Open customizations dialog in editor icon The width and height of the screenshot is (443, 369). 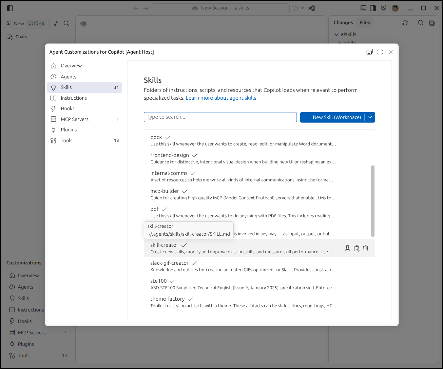(x=370, y=52)
